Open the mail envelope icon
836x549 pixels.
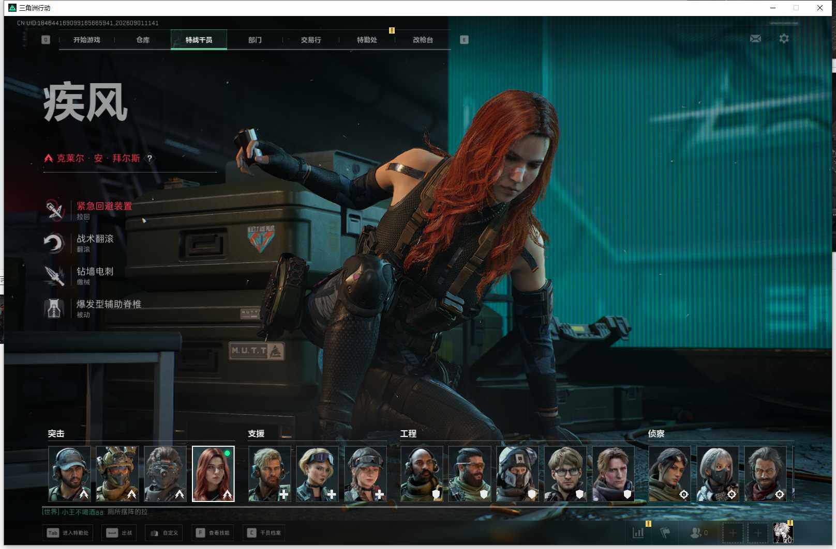[x=755, y=39]
